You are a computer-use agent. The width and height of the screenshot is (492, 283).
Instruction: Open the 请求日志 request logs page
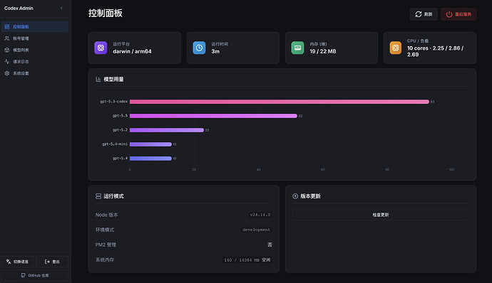pyautogui.click(x=34, y=62)
